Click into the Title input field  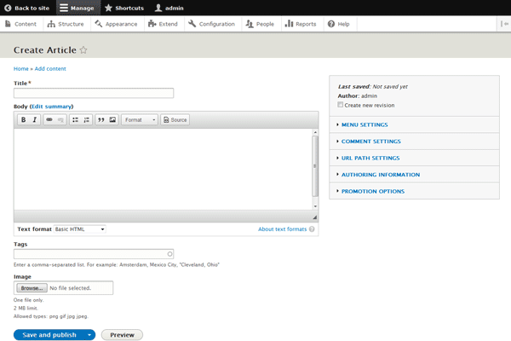click(x=94, y=93)
